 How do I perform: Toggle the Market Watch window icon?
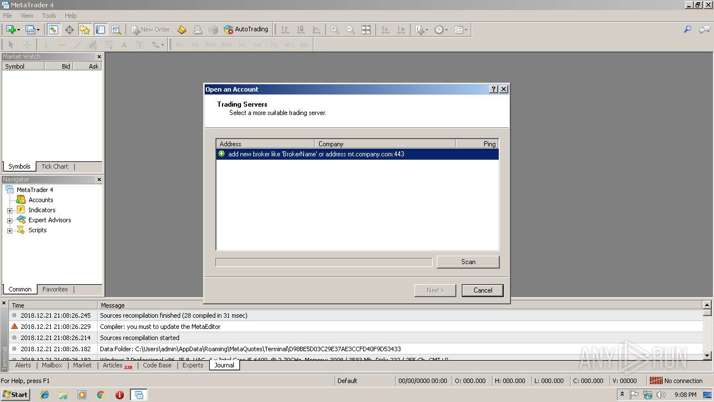coord(53,30)
